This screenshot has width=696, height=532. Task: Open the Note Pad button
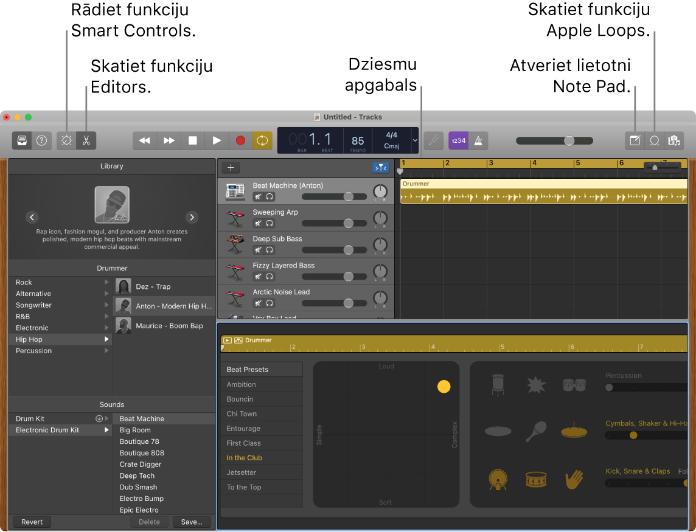pos(635,140)
